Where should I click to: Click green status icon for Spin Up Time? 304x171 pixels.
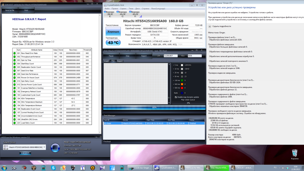coord(14,60)
